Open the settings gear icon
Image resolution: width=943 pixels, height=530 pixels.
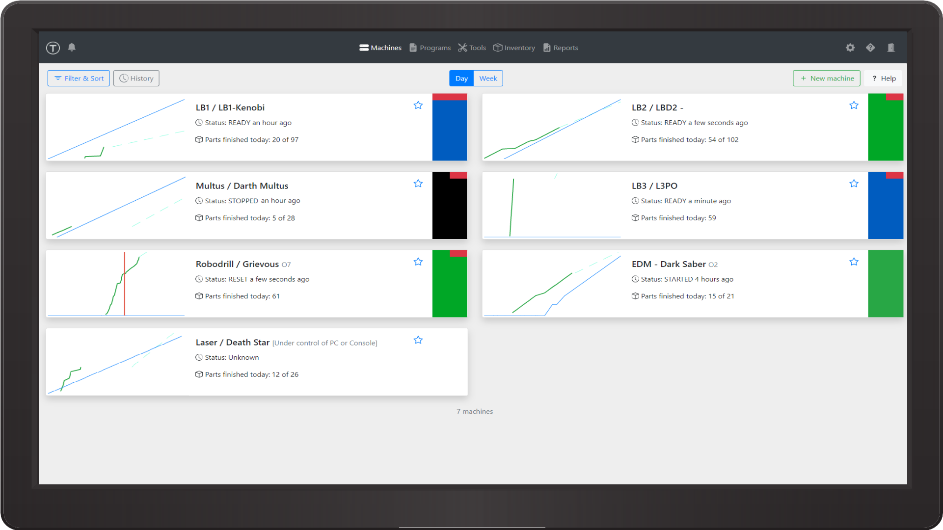[850, 47]
